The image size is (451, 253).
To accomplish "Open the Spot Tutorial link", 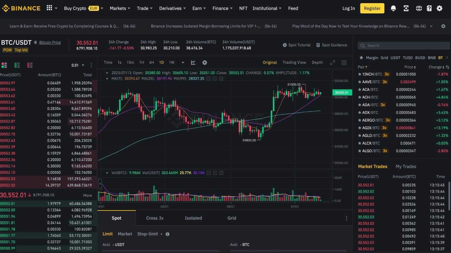I will click(x=297, y=45).
